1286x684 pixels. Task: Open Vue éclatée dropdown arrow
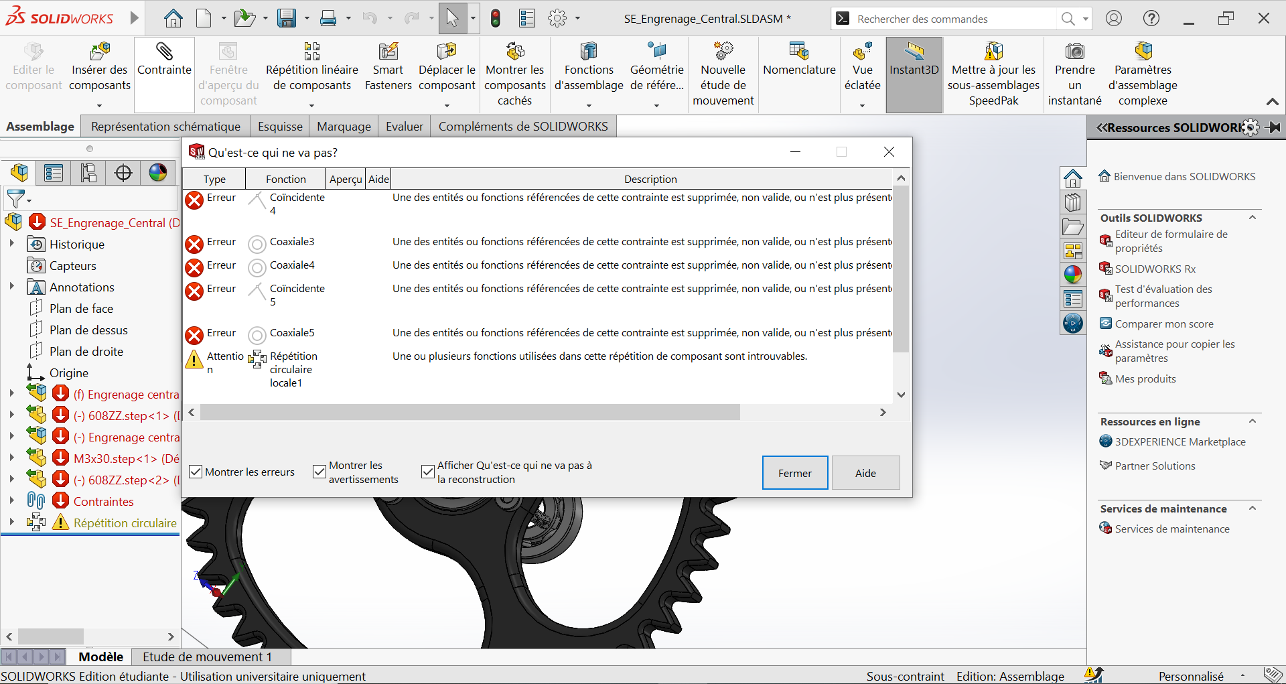[x=862, y=105]
